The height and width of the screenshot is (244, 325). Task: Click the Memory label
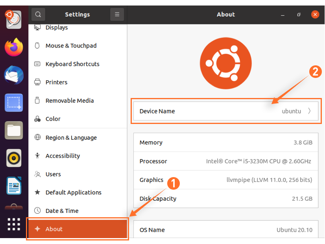point(151,142)
